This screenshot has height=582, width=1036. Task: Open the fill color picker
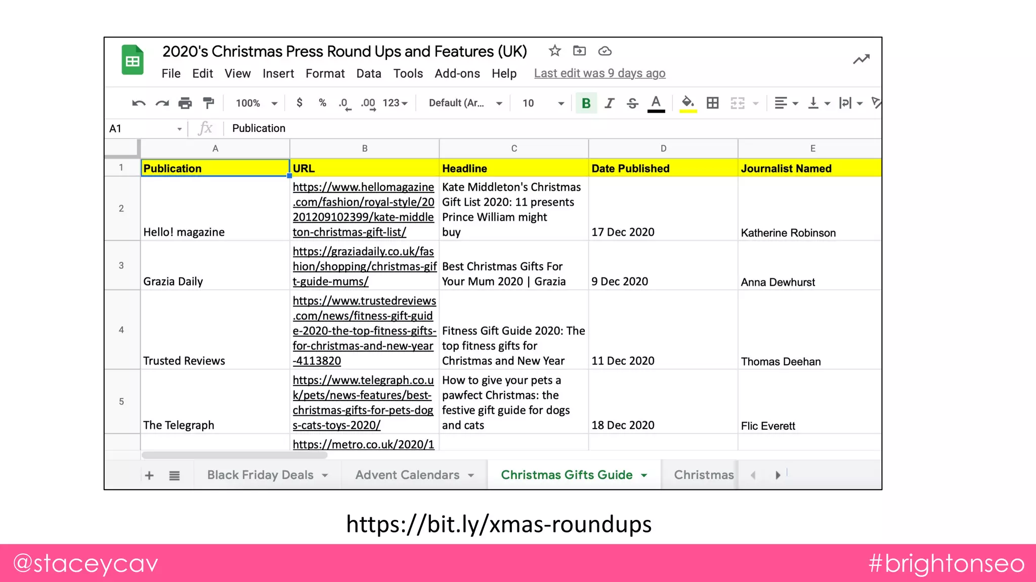(688, 104)
